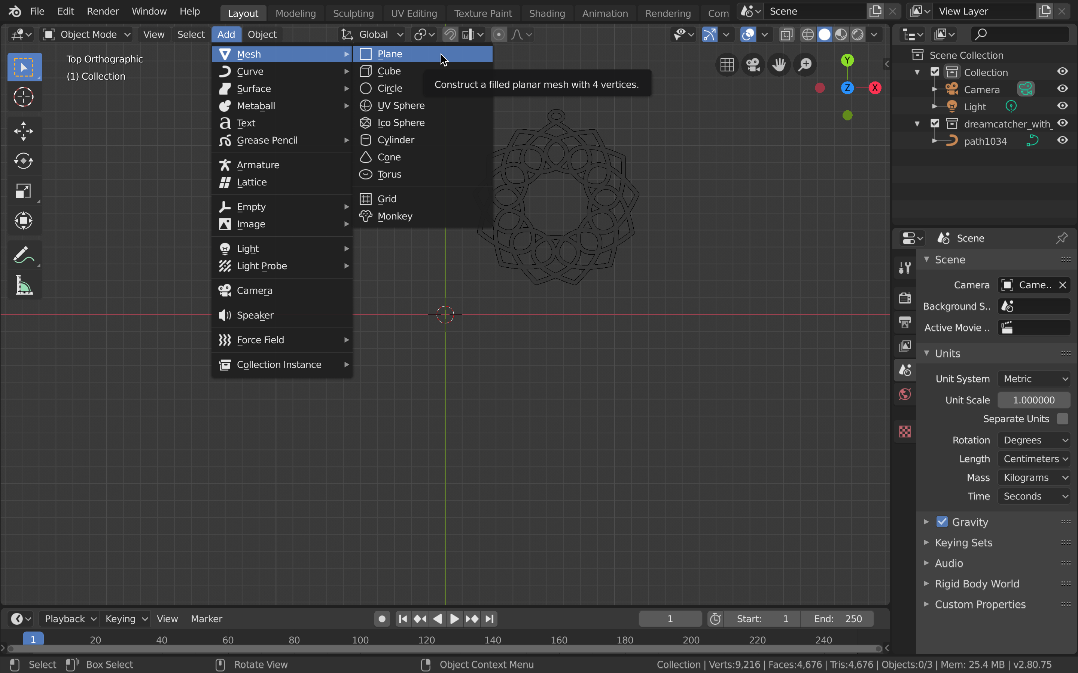The width and height of the screenshot is (1078, 673).
Task: Select the Measure tool
Action: (23, 285)
